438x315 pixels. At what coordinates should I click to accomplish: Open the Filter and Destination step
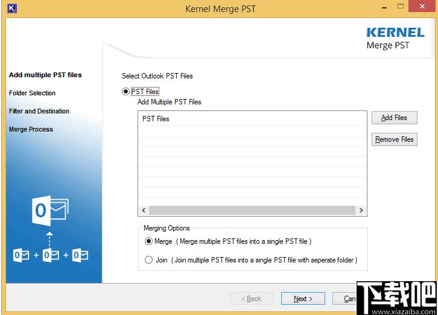click(39, 111)
